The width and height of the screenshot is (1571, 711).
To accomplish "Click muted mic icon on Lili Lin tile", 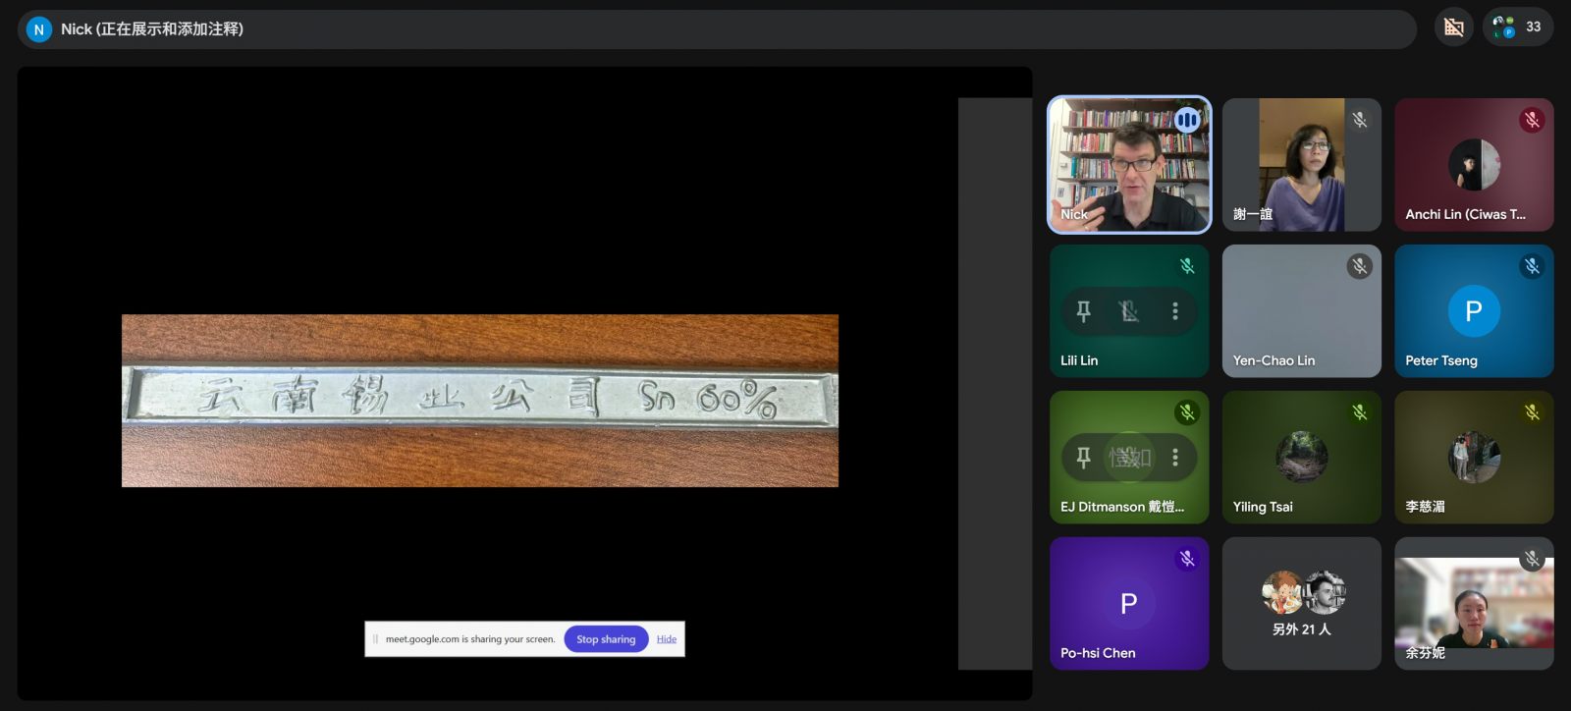I will coord(1187,266).
